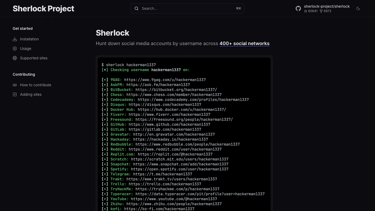Click the Disqus result line
The width and height of the screenshot is (375, 211).
(x=151, y=105)
